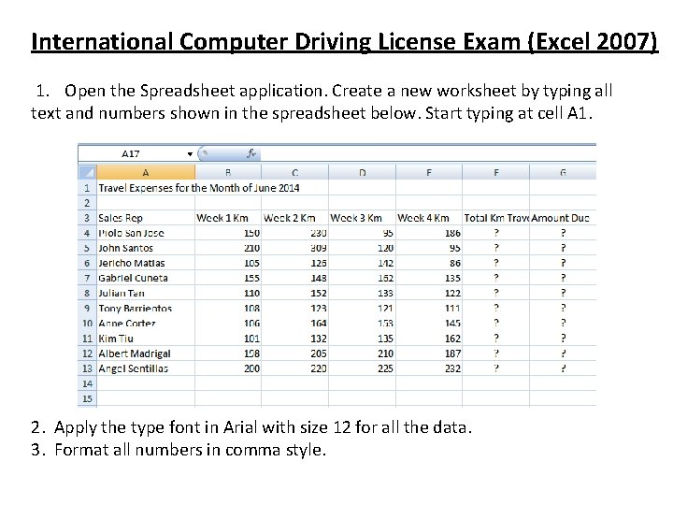Click the 'Amount Due' cell
This screenshot has height=505, width=673.
tap(563, 218)
